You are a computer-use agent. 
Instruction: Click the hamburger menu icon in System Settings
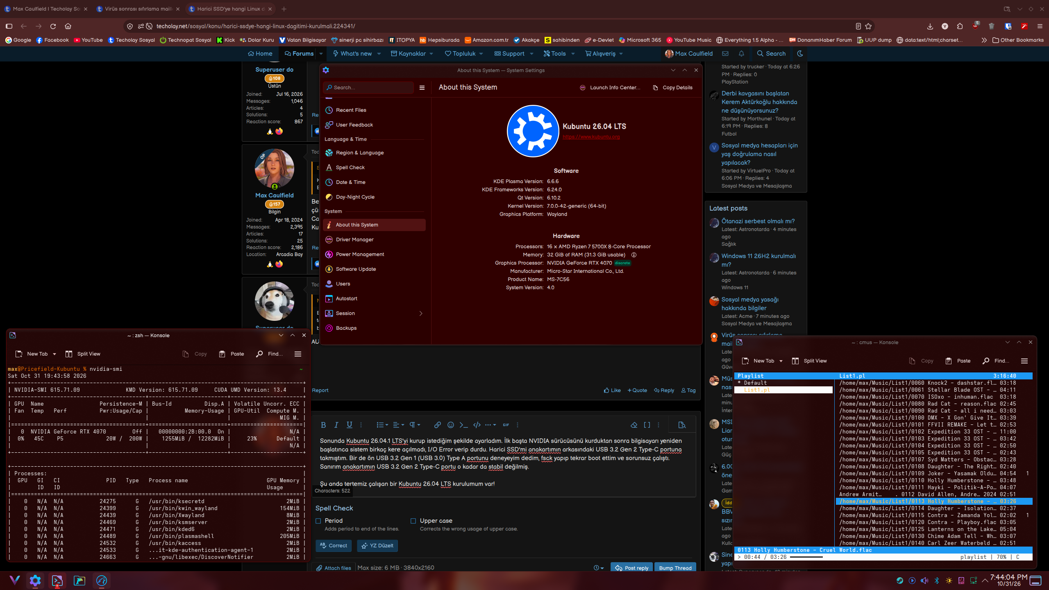(422, 88)
